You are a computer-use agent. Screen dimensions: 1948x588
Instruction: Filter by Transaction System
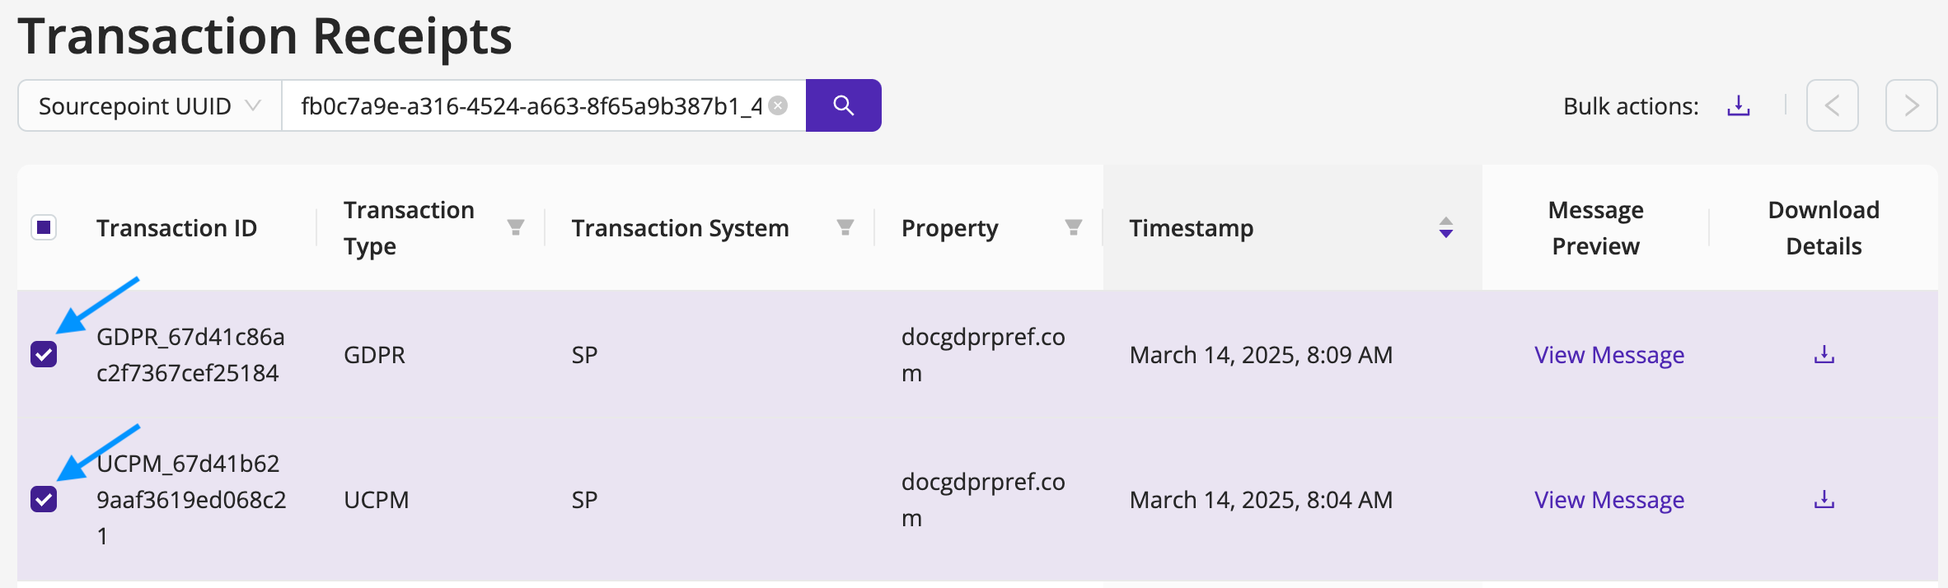pyautogui.click(x=845, y=227)
